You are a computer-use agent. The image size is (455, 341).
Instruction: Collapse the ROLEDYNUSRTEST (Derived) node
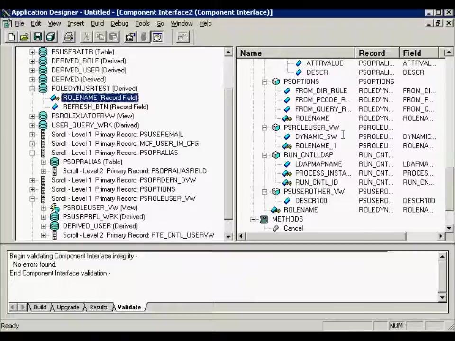(32, 89)
